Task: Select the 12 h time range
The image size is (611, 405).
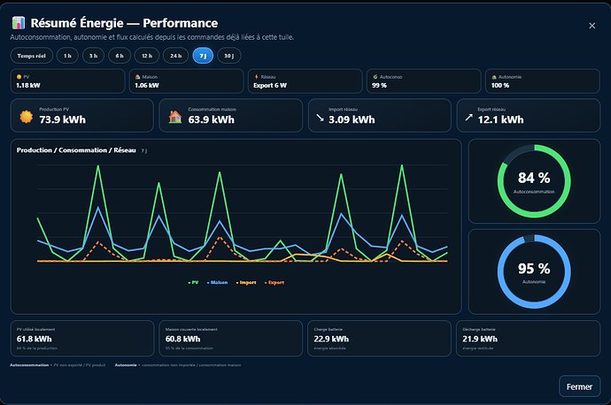Action: pyautogui.click(x=147, y=56)
